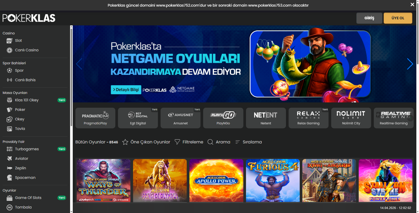Open the Canlı Bahis sidebar link
This screenshot has width=419, height=213.
coord(25,80)
